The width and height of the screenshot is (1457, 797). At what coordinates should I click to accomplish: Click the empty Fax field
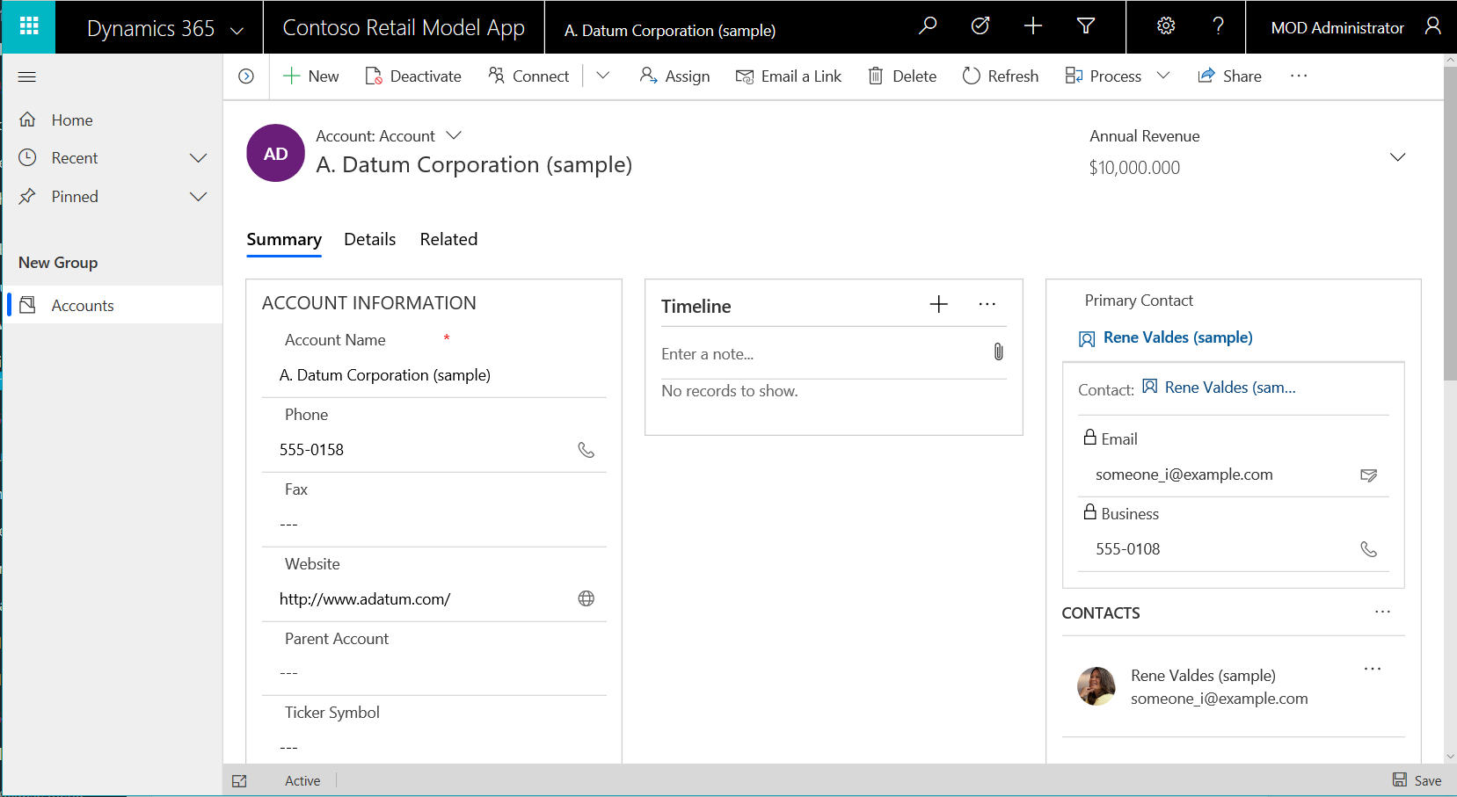point(434,525)
